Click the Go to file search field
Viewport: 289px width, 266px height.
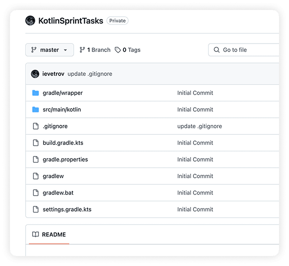247,50
